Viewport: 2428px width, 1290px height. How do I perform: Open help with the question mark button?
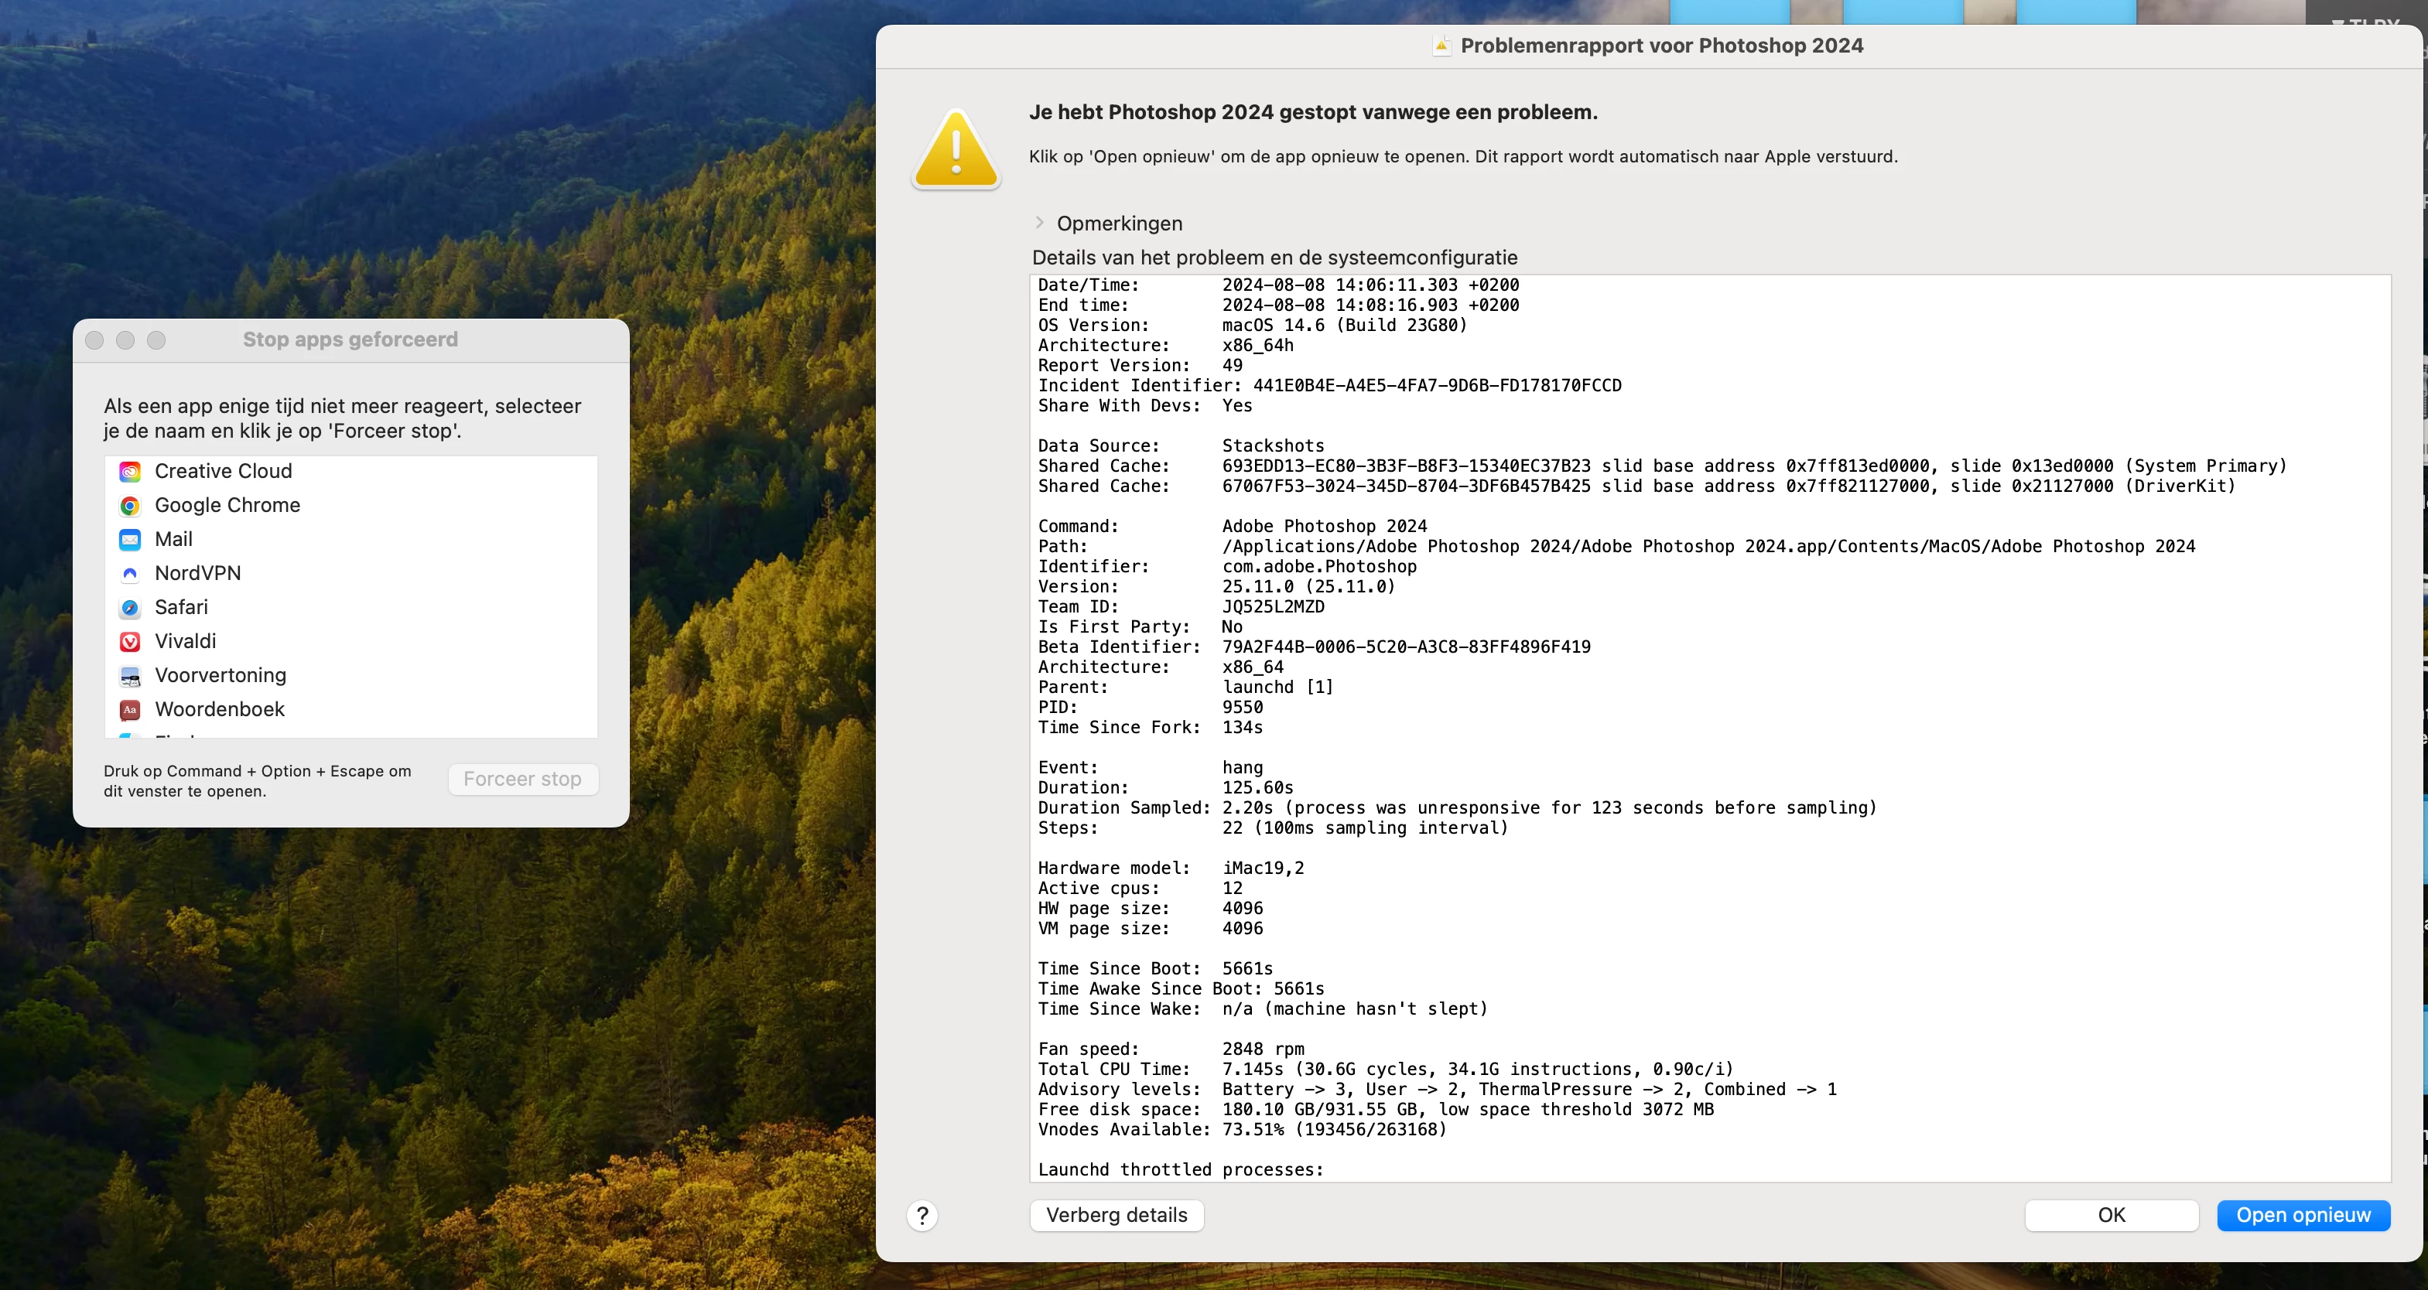click(922, 1216)
